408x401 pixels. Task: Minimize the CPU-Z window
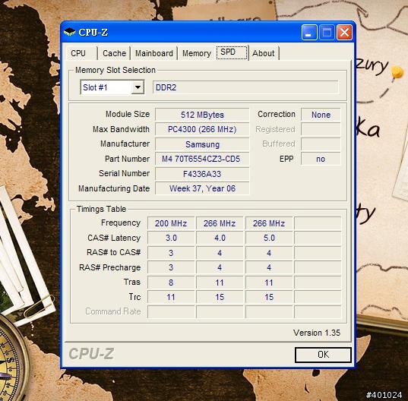click(x=309, y=33)
